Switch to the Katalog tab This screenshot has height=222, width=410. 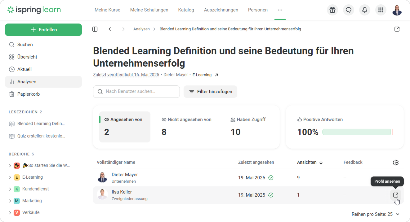click(x=186, y=10)
